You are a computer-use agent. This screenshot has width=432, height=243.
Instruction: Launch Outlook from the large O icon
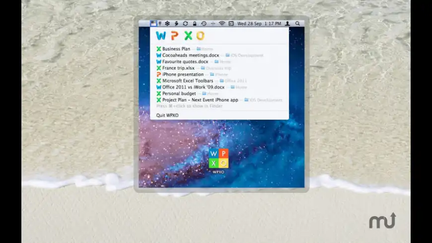coord(201,36)
